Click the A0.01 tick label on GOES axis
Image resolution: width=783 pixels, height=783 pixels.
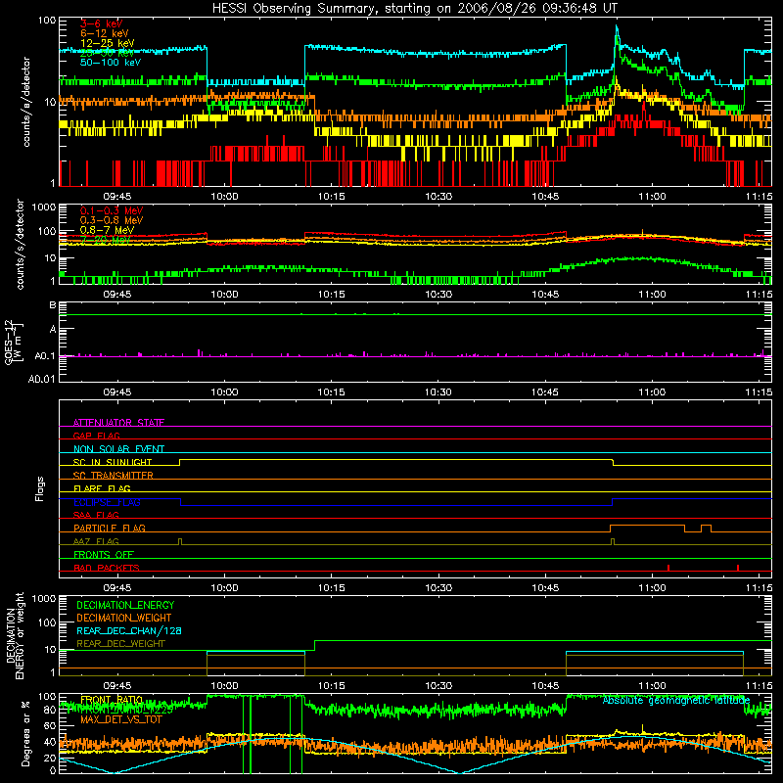tap(41, 379)
